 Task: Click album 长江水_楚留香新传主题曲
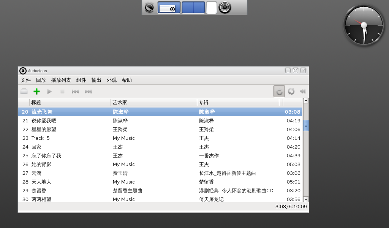pyautogui.click(x=227, y=173)
